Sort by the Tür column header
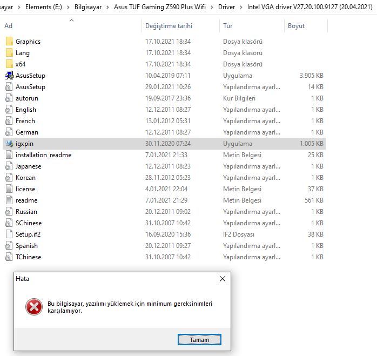Viewport: 377px width, 356px height. (x=227, y=26)
